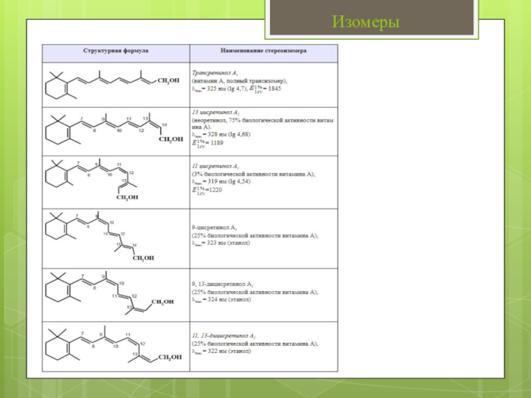Click the CH2OH group in first formula

[169, 81]
